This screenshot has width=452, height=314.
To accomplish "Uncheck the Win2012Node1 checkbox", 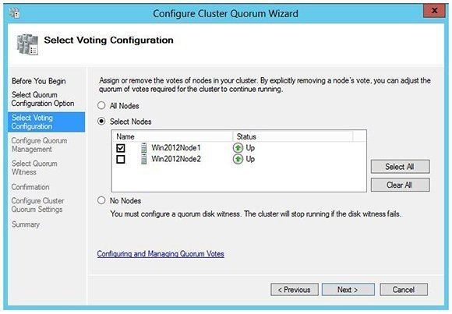I will pos(121,148).
